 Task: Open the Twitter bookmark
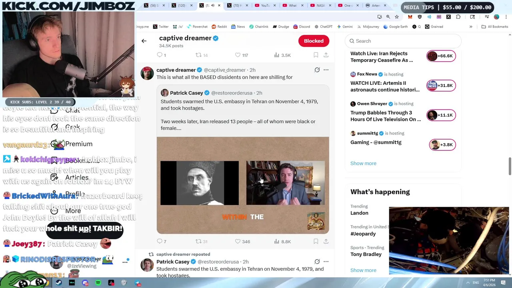[160, 26]
